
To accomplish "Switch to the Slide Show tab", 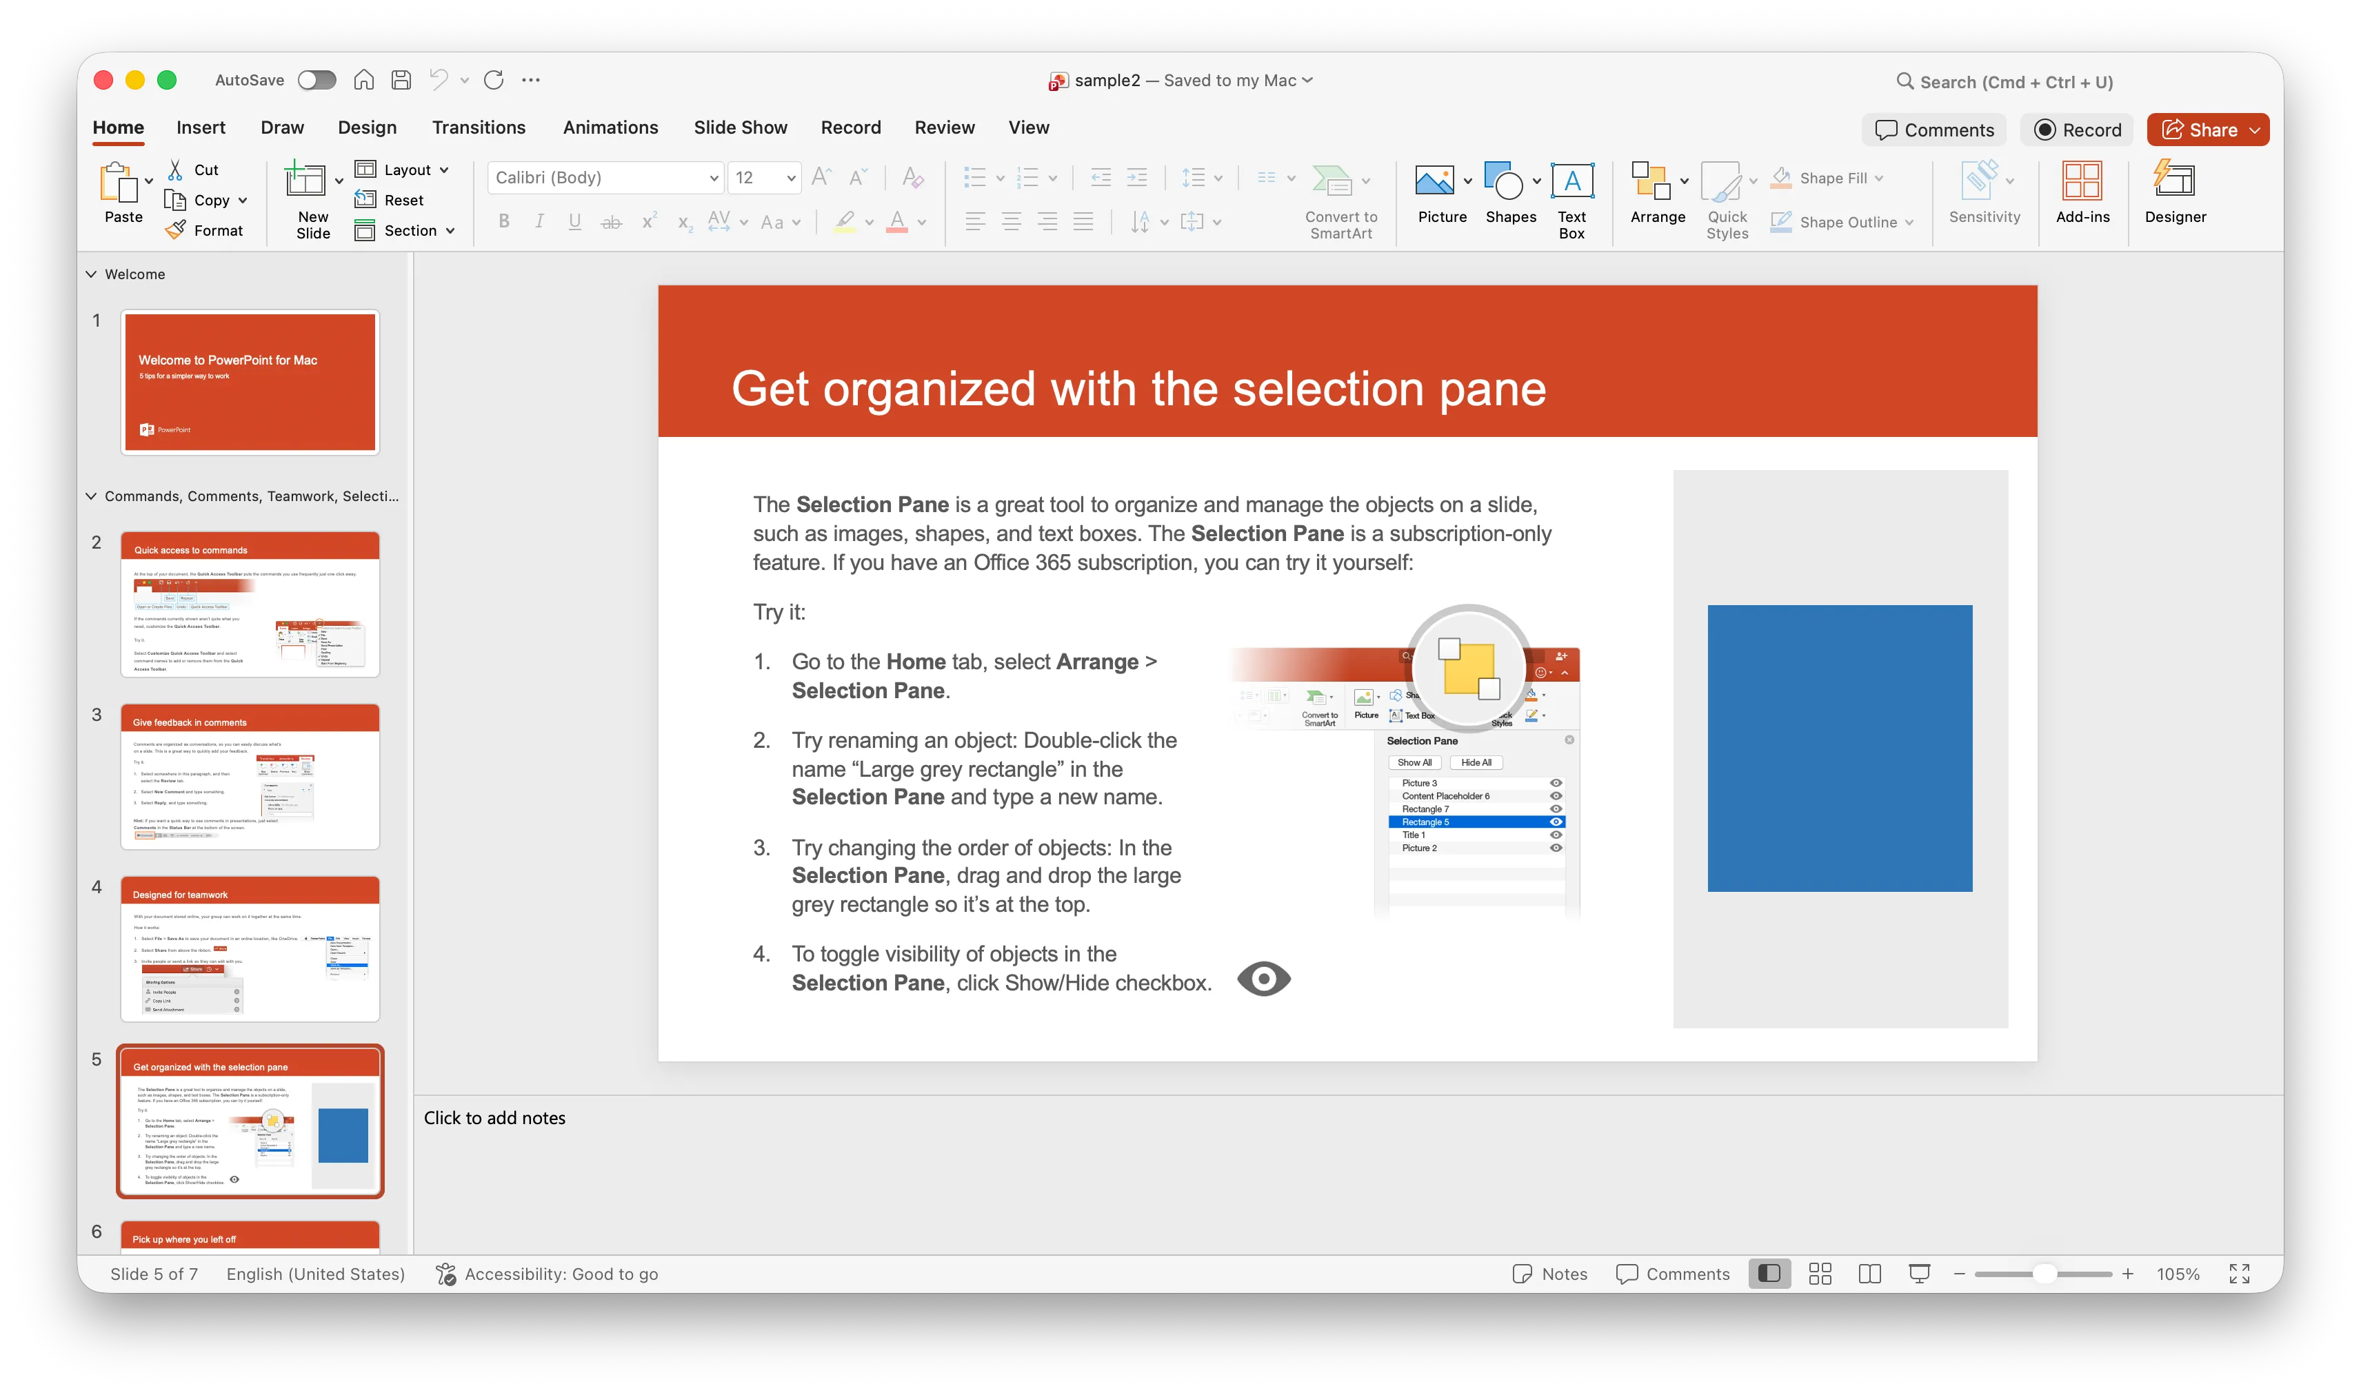I will click(740, 128).
